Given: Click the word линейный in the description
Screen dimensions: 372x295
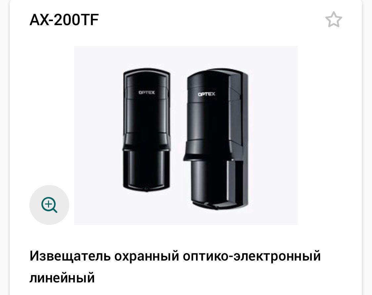Looking at the screenshot, I should pyautogui.click(x=62, y=278).
